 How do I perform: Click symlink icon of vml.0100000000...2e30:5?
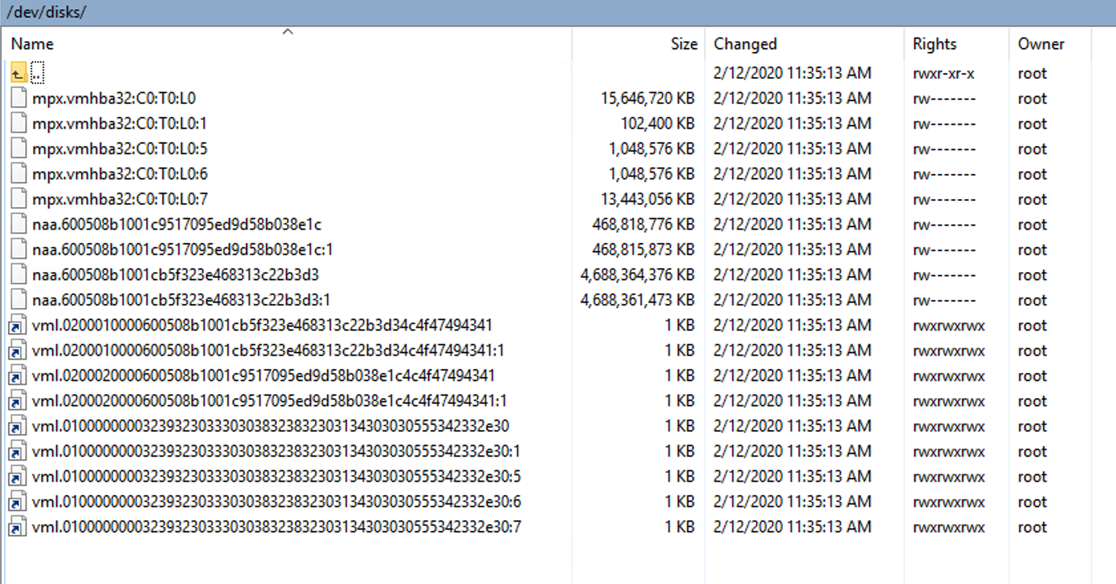coord(17,476)
